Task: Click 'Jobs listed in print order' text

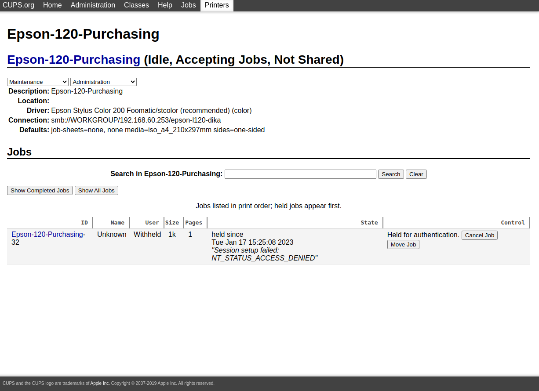Action: click(x=269, y=206)
